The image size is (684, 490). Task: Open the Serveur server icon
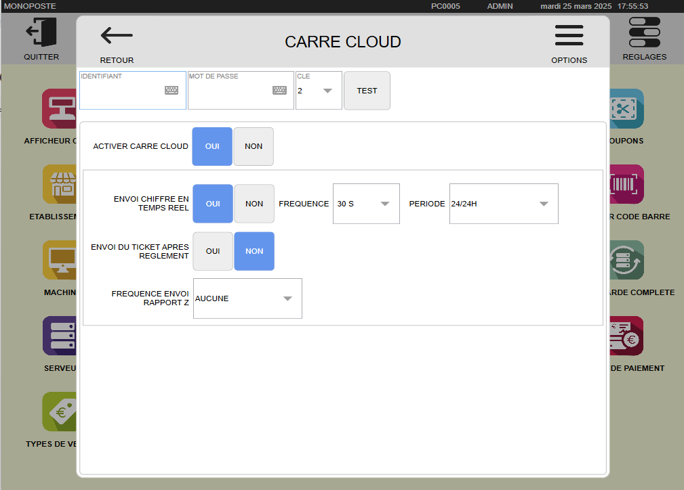[60, 336]
